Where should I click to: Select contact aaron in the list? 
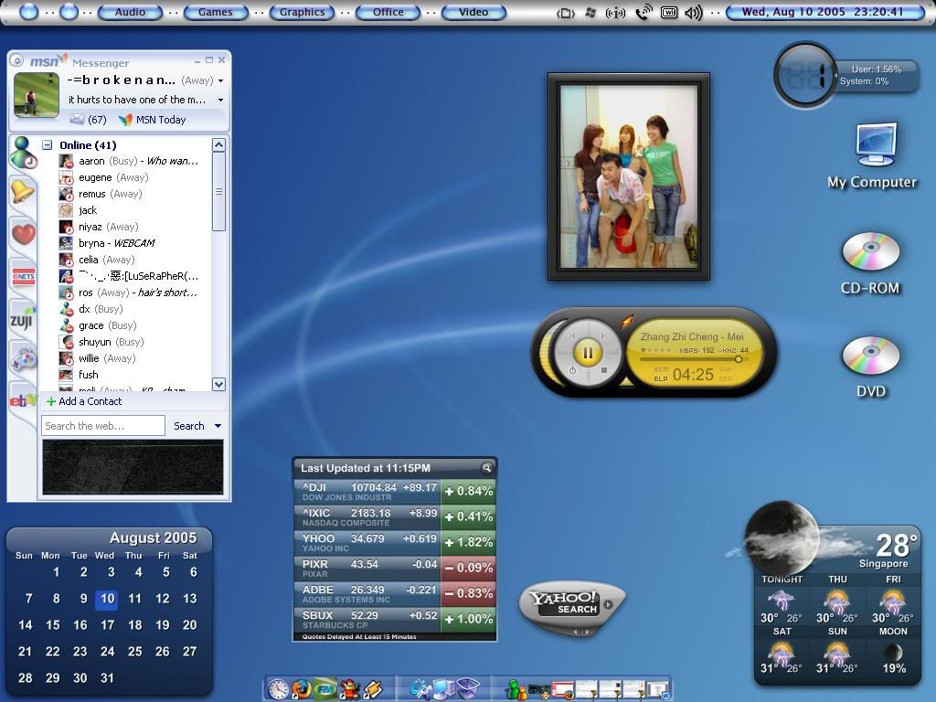128,161
